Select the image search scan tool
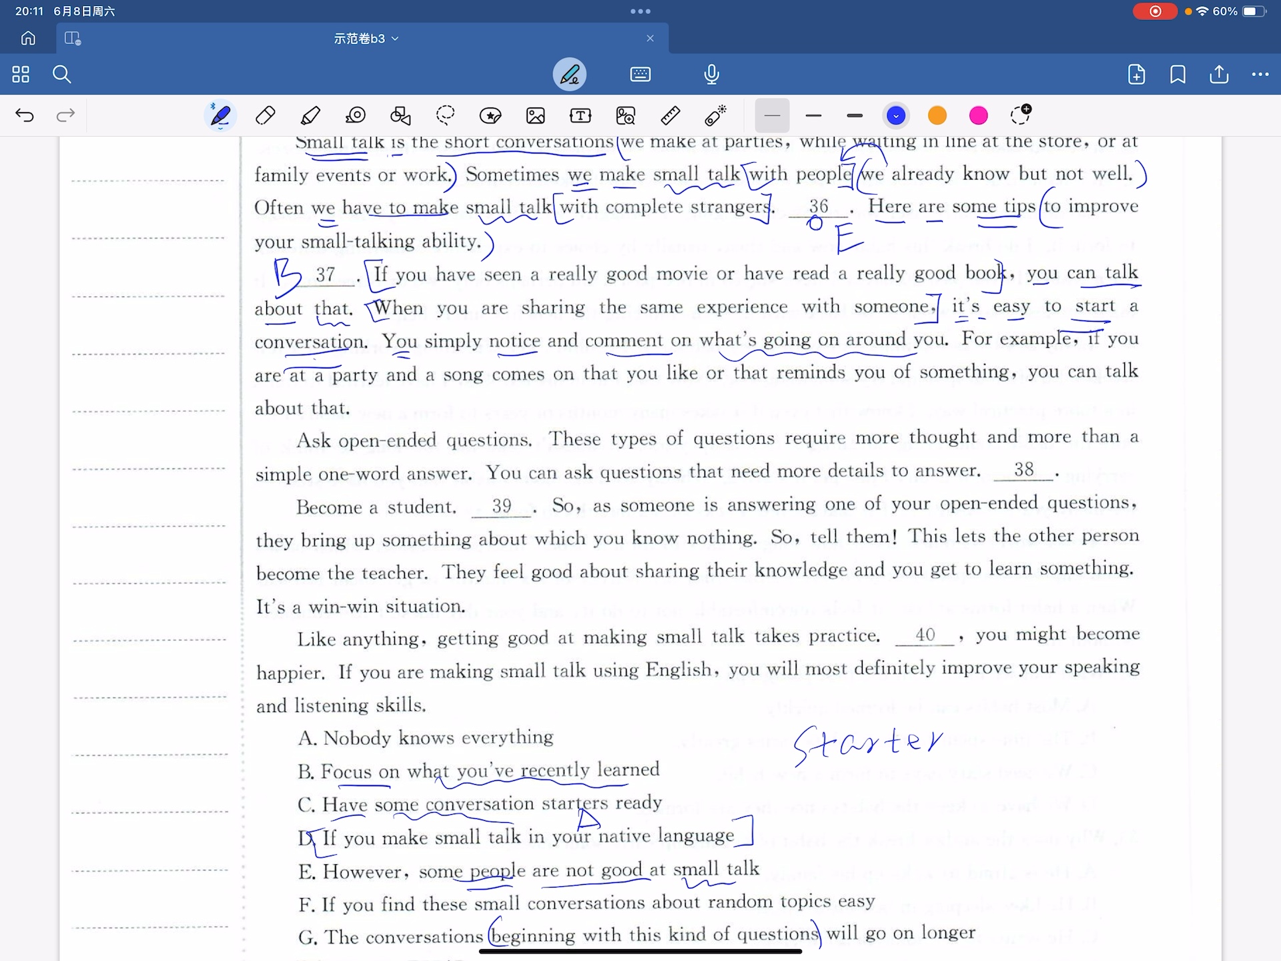1281x961 pixels. (x=626, y=115)
